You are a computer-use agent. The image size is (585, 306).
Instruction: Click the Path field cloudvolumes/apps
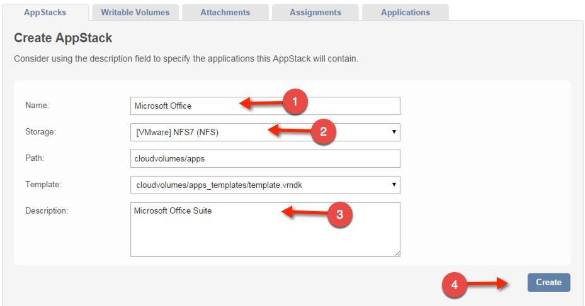click(265, 158)
